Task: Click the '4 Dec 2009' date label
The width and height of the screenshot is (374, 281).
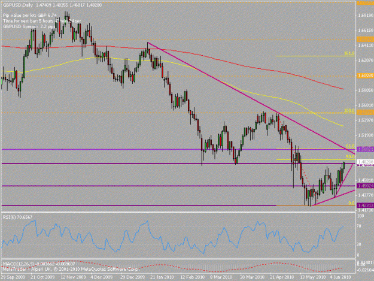Action: tap(102, 277)
